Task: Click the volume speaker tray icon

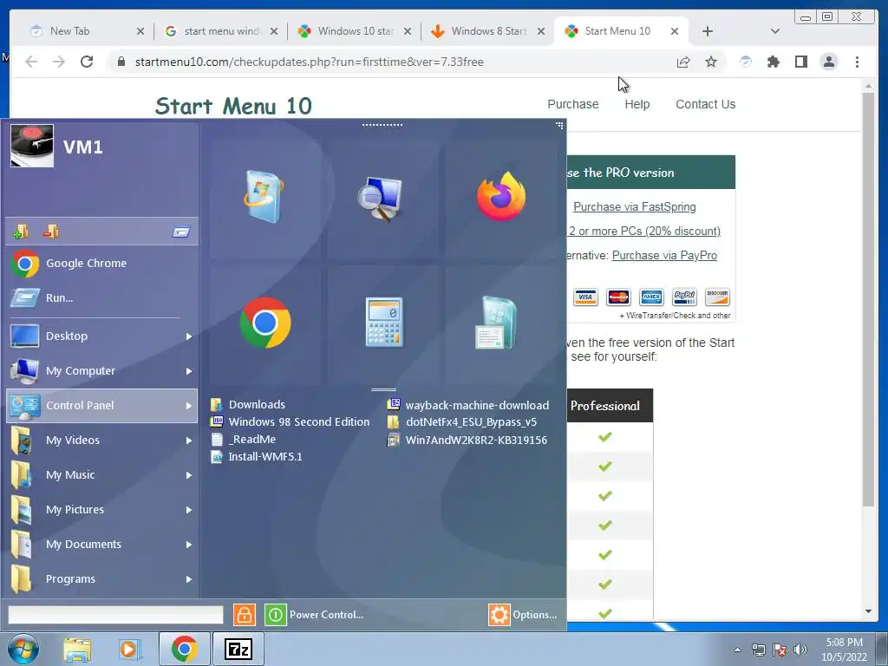Action: click(x=800, y=650)
